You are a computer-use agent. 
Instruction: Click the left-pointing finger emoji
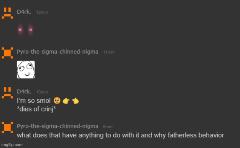[75, 101]
